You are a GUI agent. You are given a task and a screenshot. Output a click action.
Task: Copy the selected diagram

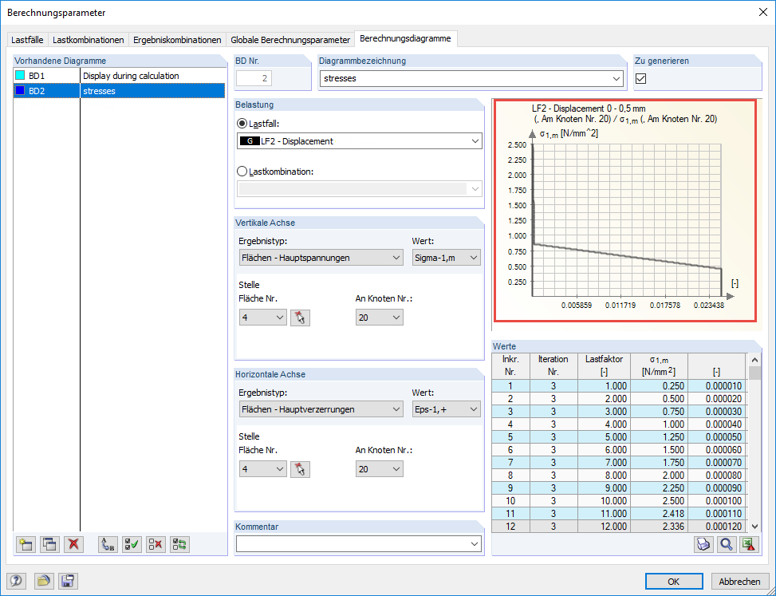coord(49,544)
